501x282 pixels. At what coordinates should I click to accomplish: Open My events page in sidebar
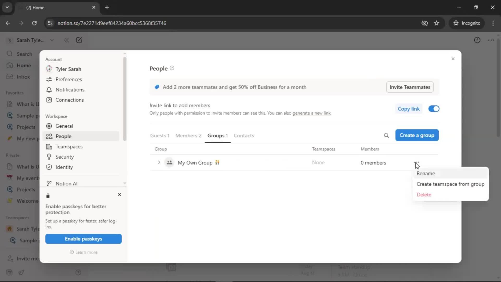coord(23,178)
